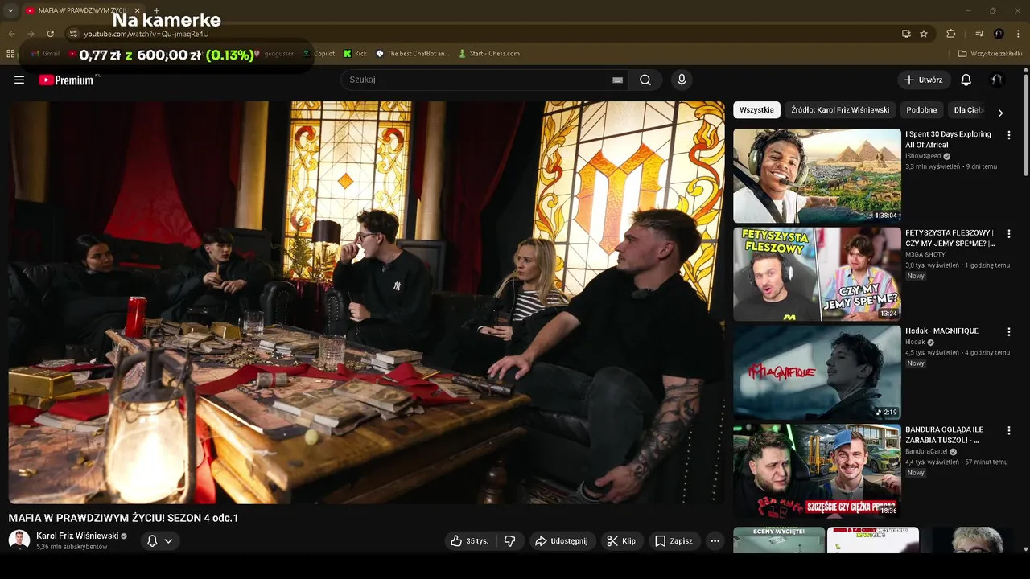Open BANDURA OGLĄDA video thumbnail

point(817,470)
